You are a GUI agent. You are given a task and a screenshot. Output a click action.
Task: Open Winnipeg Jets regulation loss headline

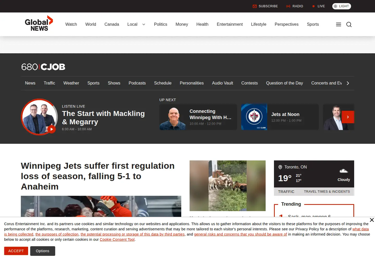[x=98, y=176]
